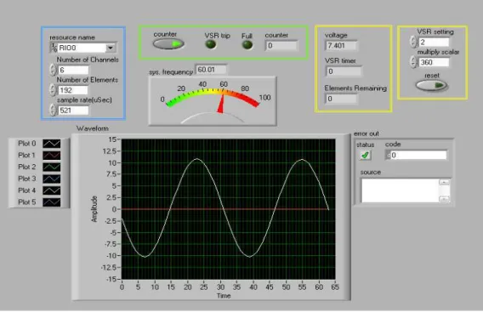483x312 pixels.
Task: Click the Plot 2 legend line icon
Action: (x=51, y=167)
